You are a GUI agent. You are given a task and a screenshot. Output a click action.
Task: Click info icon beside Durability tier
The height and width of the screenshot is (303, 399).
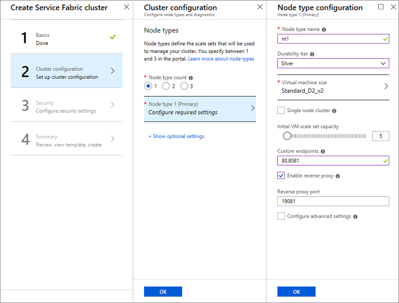312,54
